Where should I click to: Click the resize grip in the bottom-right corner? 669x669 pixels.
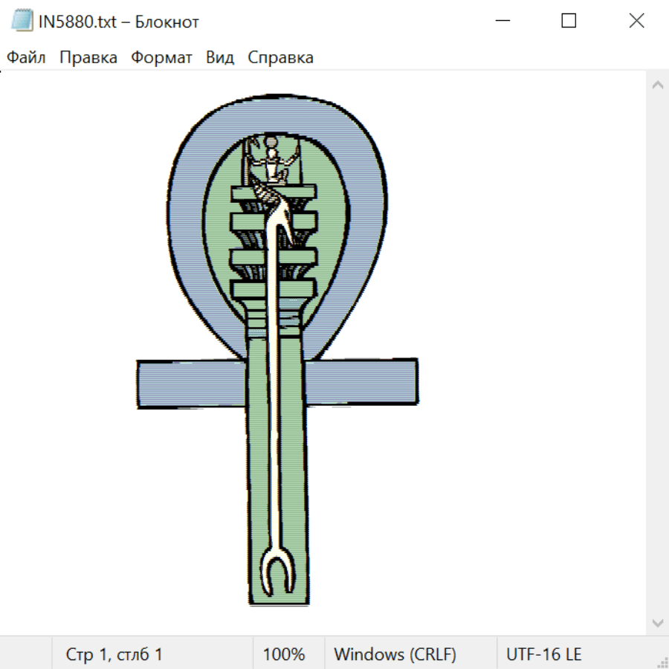662,662
